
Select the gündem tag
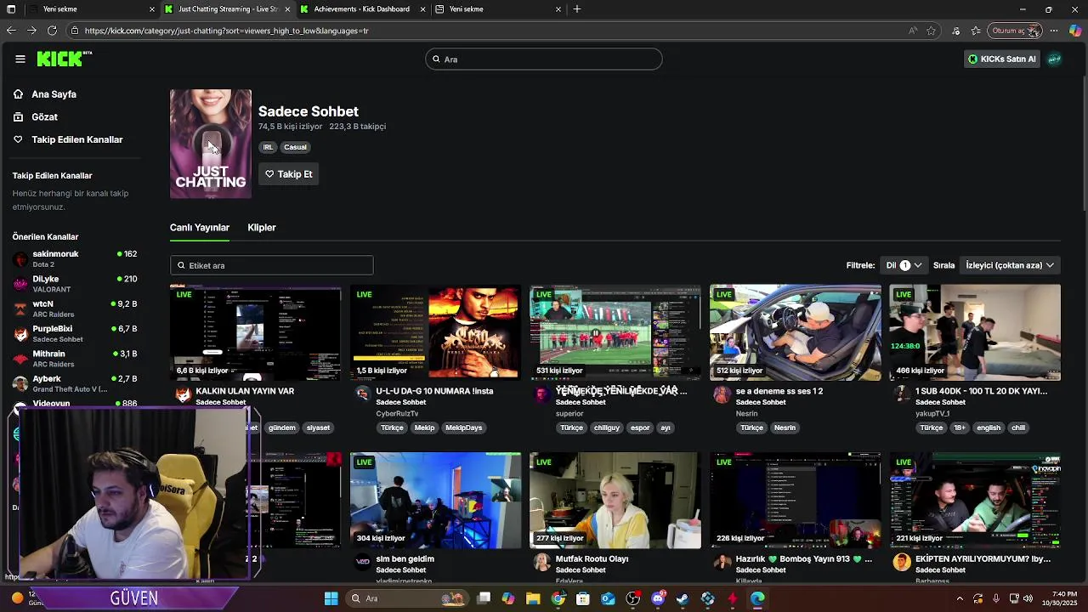281,428
